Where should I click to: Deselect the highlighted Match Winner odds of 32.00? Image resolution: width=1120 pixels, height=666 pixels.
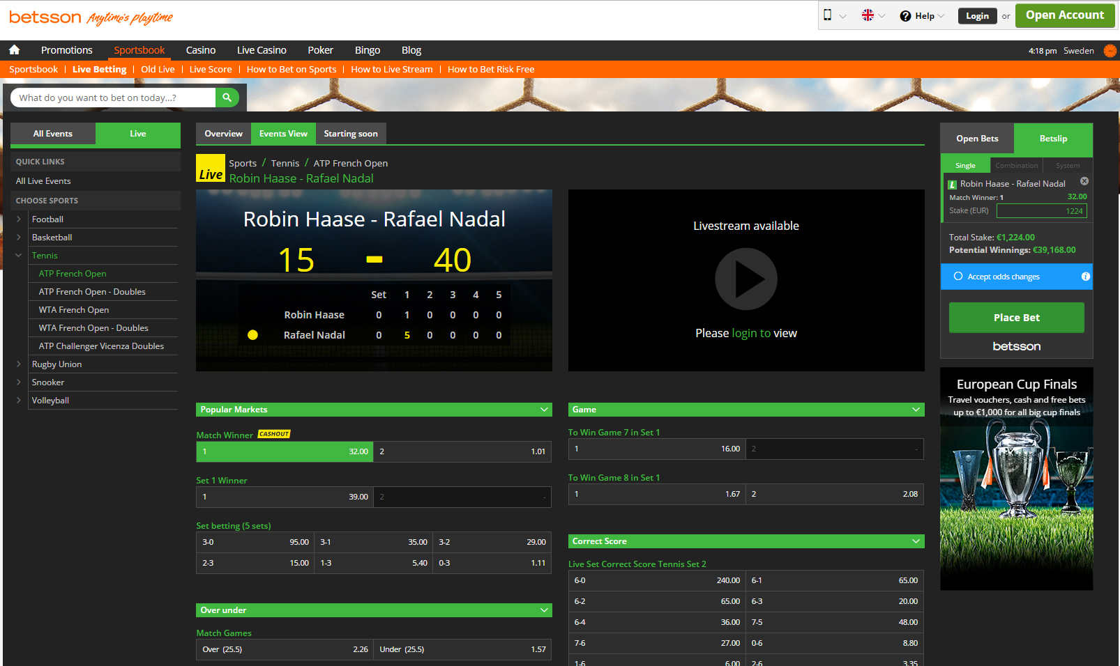click(x=283, y=451)
